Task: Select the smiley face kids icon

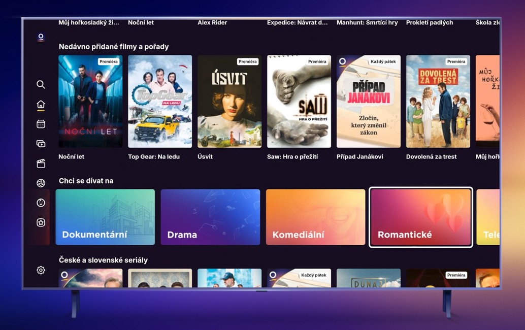Action: point(41,203)
